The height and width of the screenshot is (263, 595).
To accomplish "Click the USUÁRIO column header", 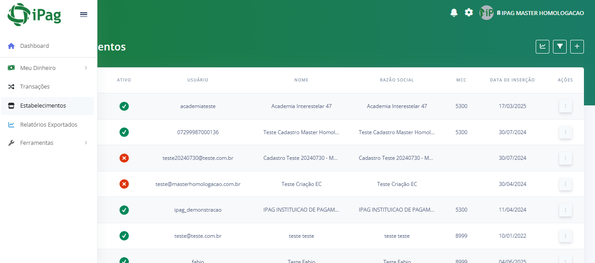I will 198,80.
